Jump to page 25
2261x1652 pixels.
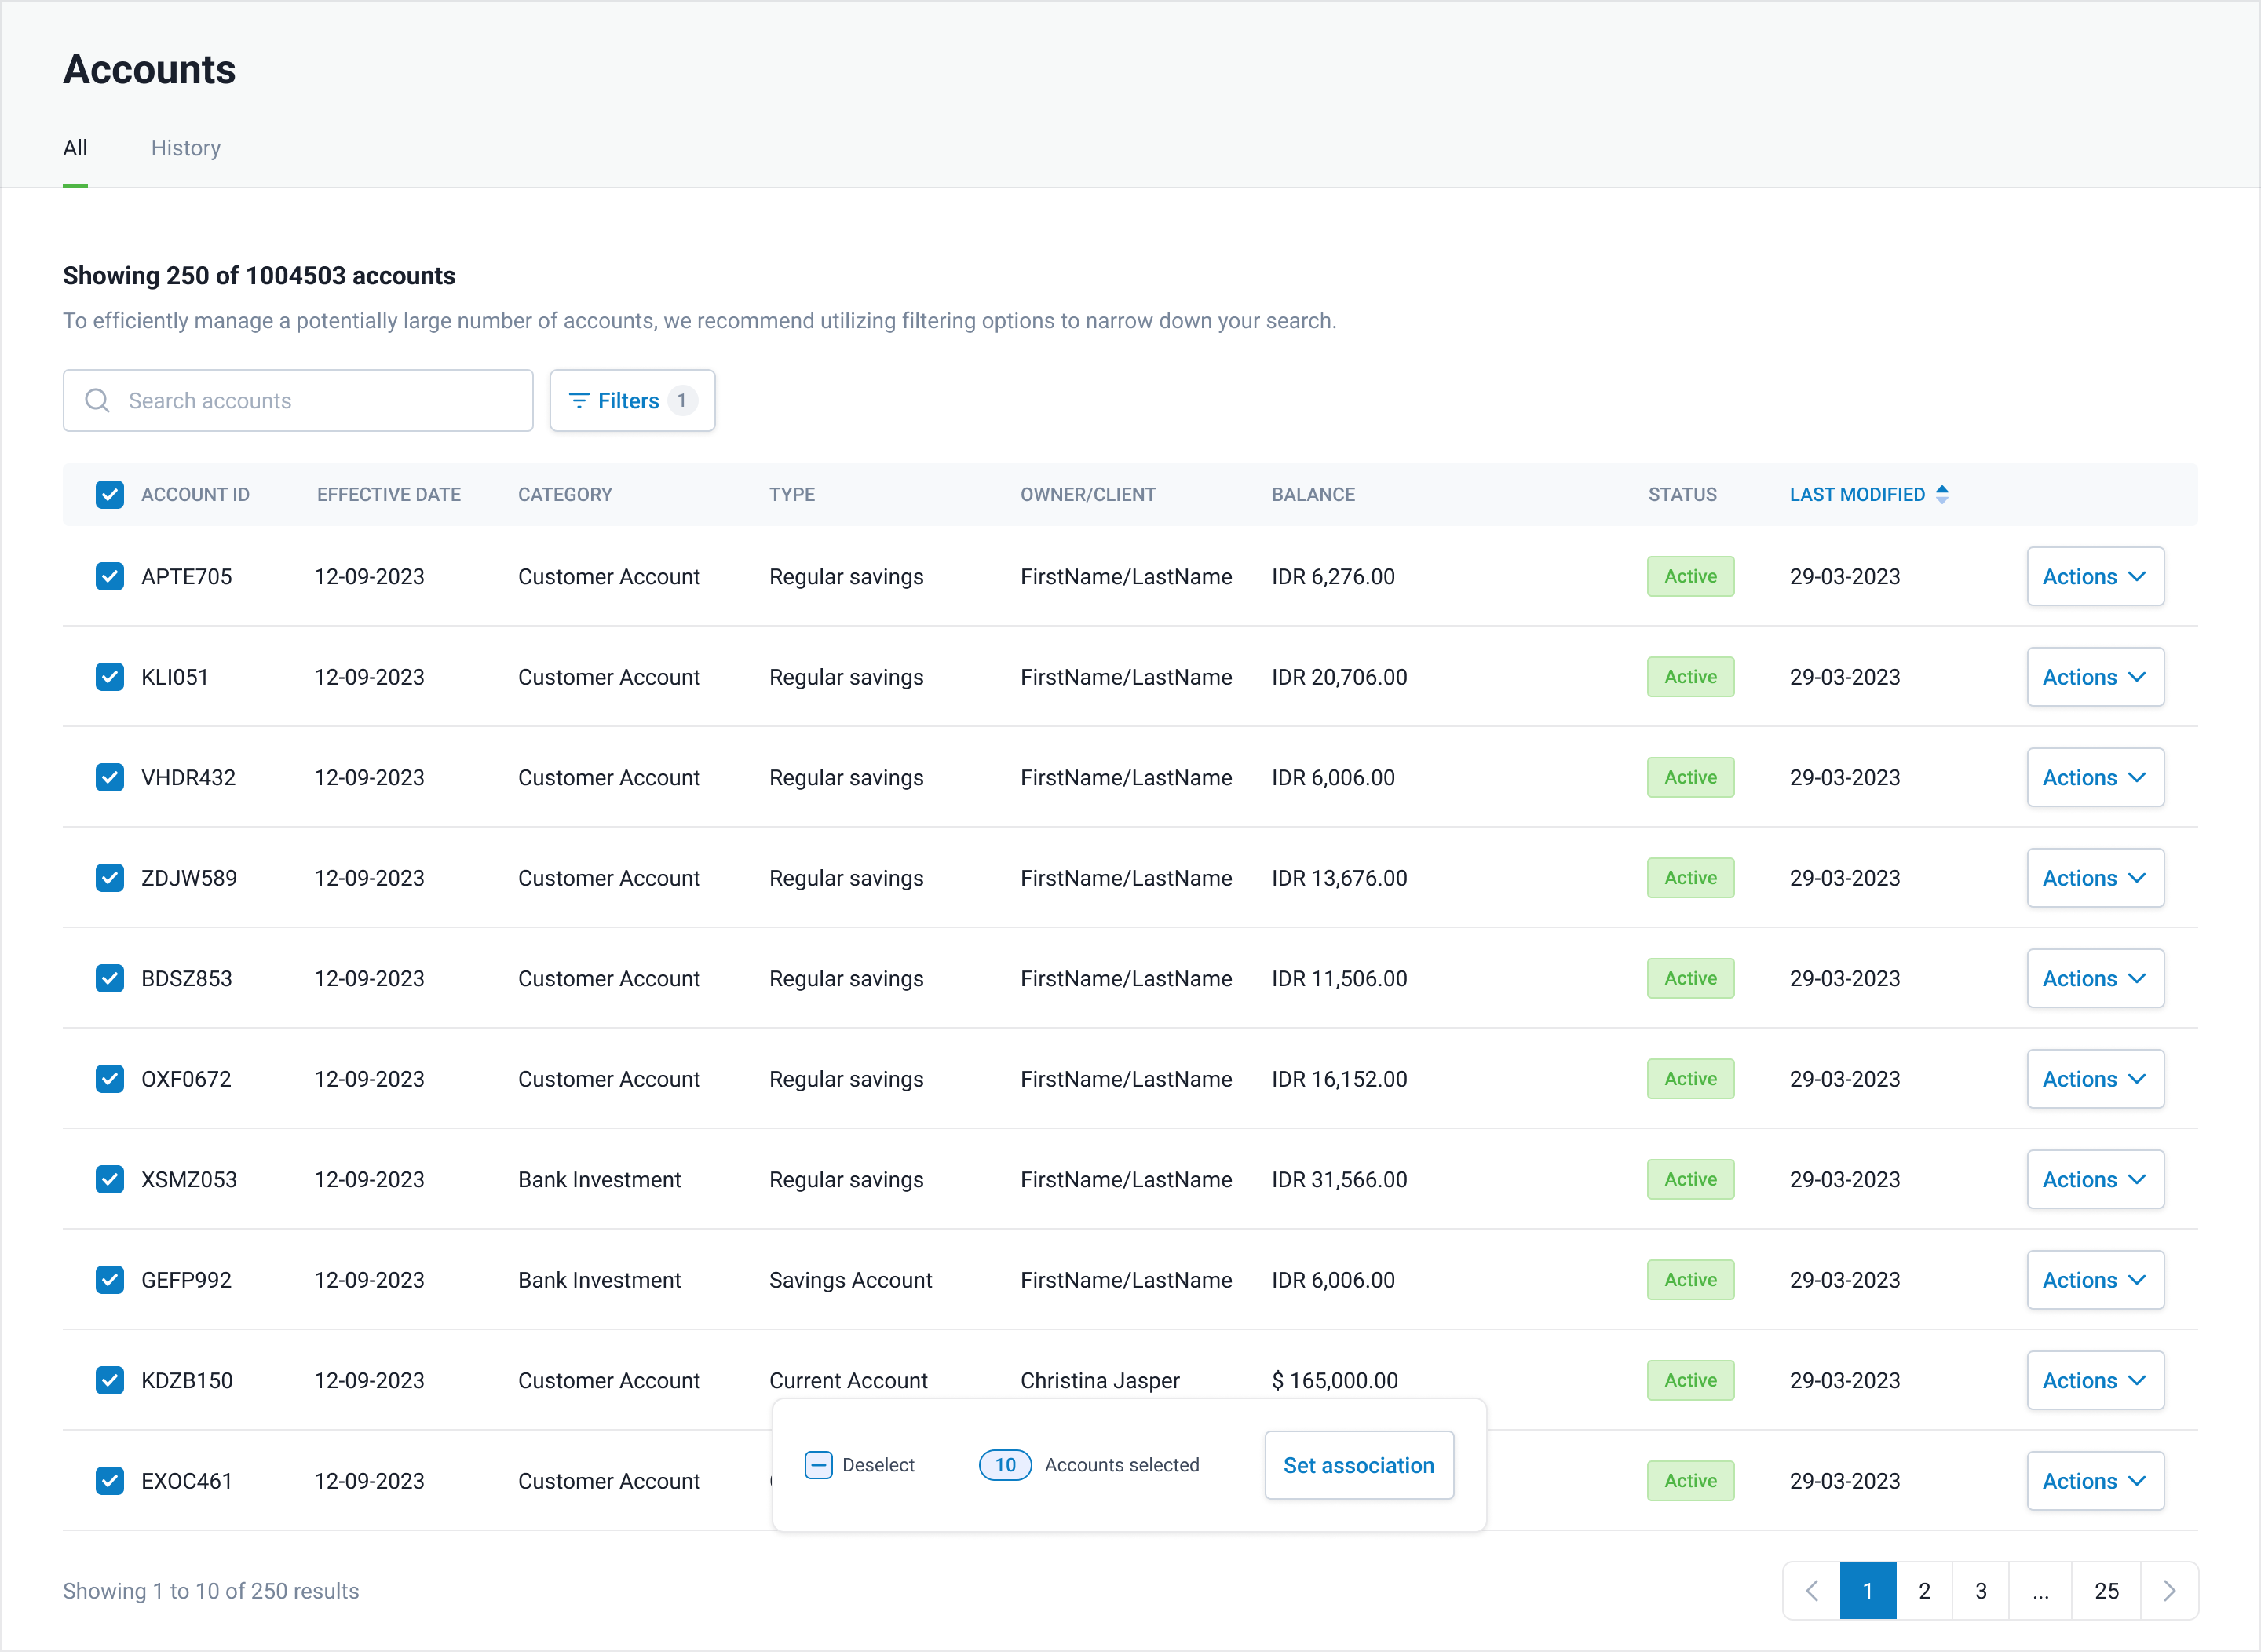[2106, 1591]
